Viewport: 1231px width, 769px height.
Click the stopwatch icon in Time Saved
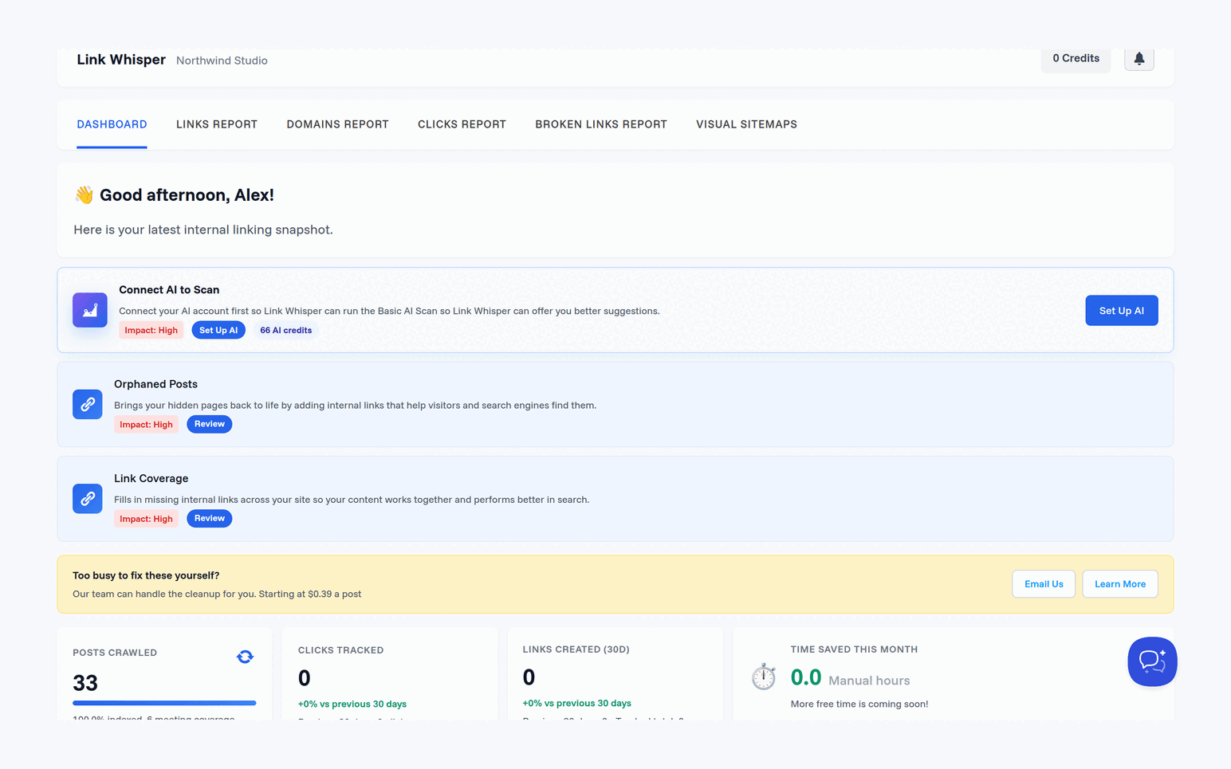click(764, 677)
